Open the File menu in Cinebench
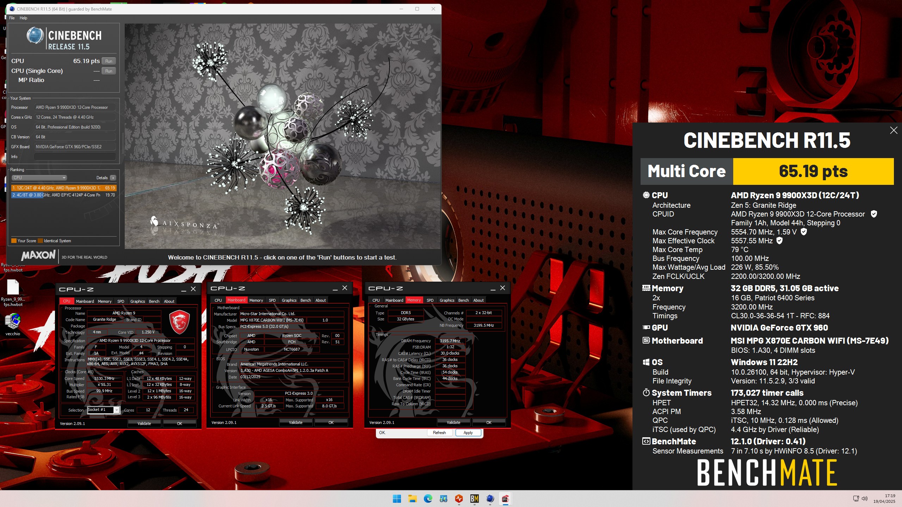902x507 pixels. tap(12, 18)
